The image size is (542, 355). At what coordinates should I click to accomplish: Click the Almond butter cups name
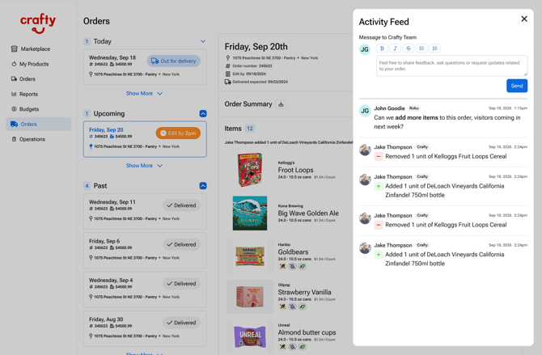(x=307, y=332)
